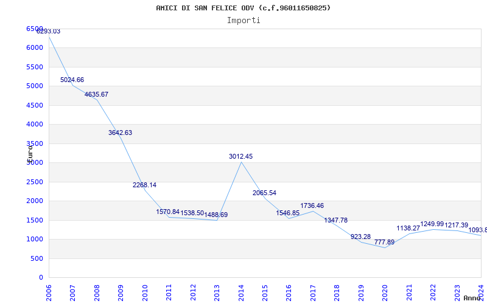Click the 2500 y-axis tick label

coord(35,182)
